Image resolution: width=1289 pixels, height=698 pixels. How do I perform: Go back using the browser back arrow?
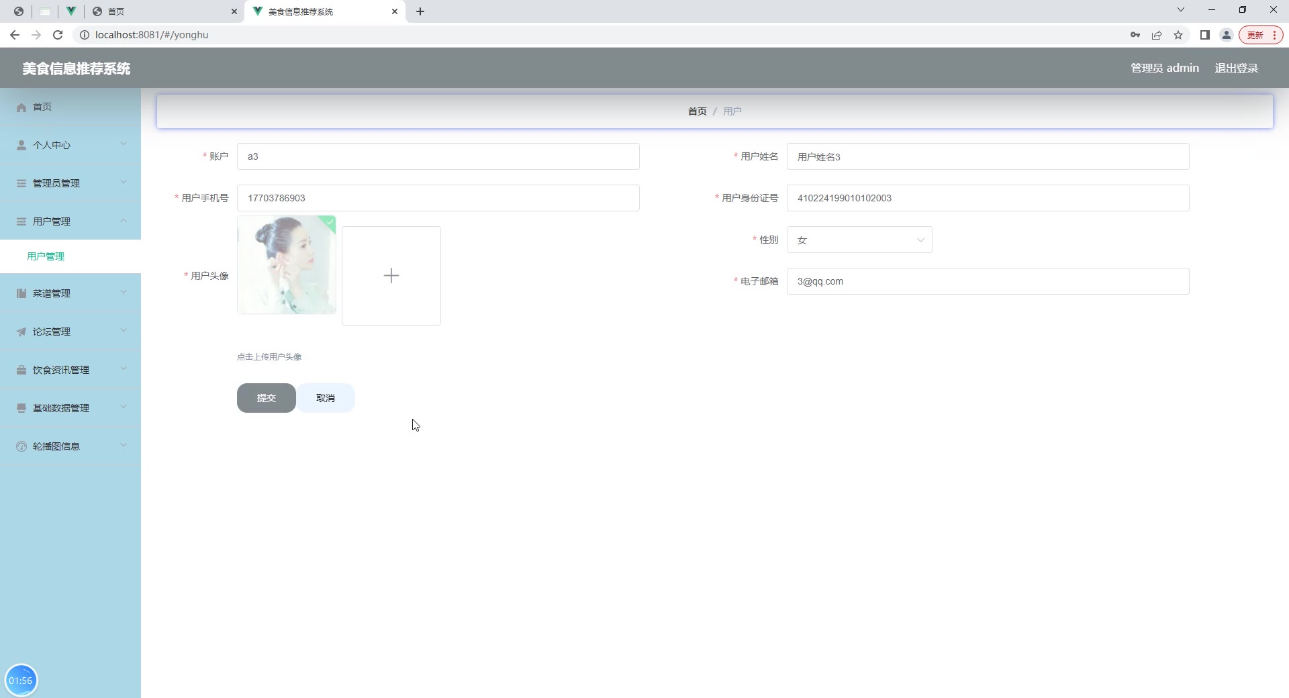point(15,35)
